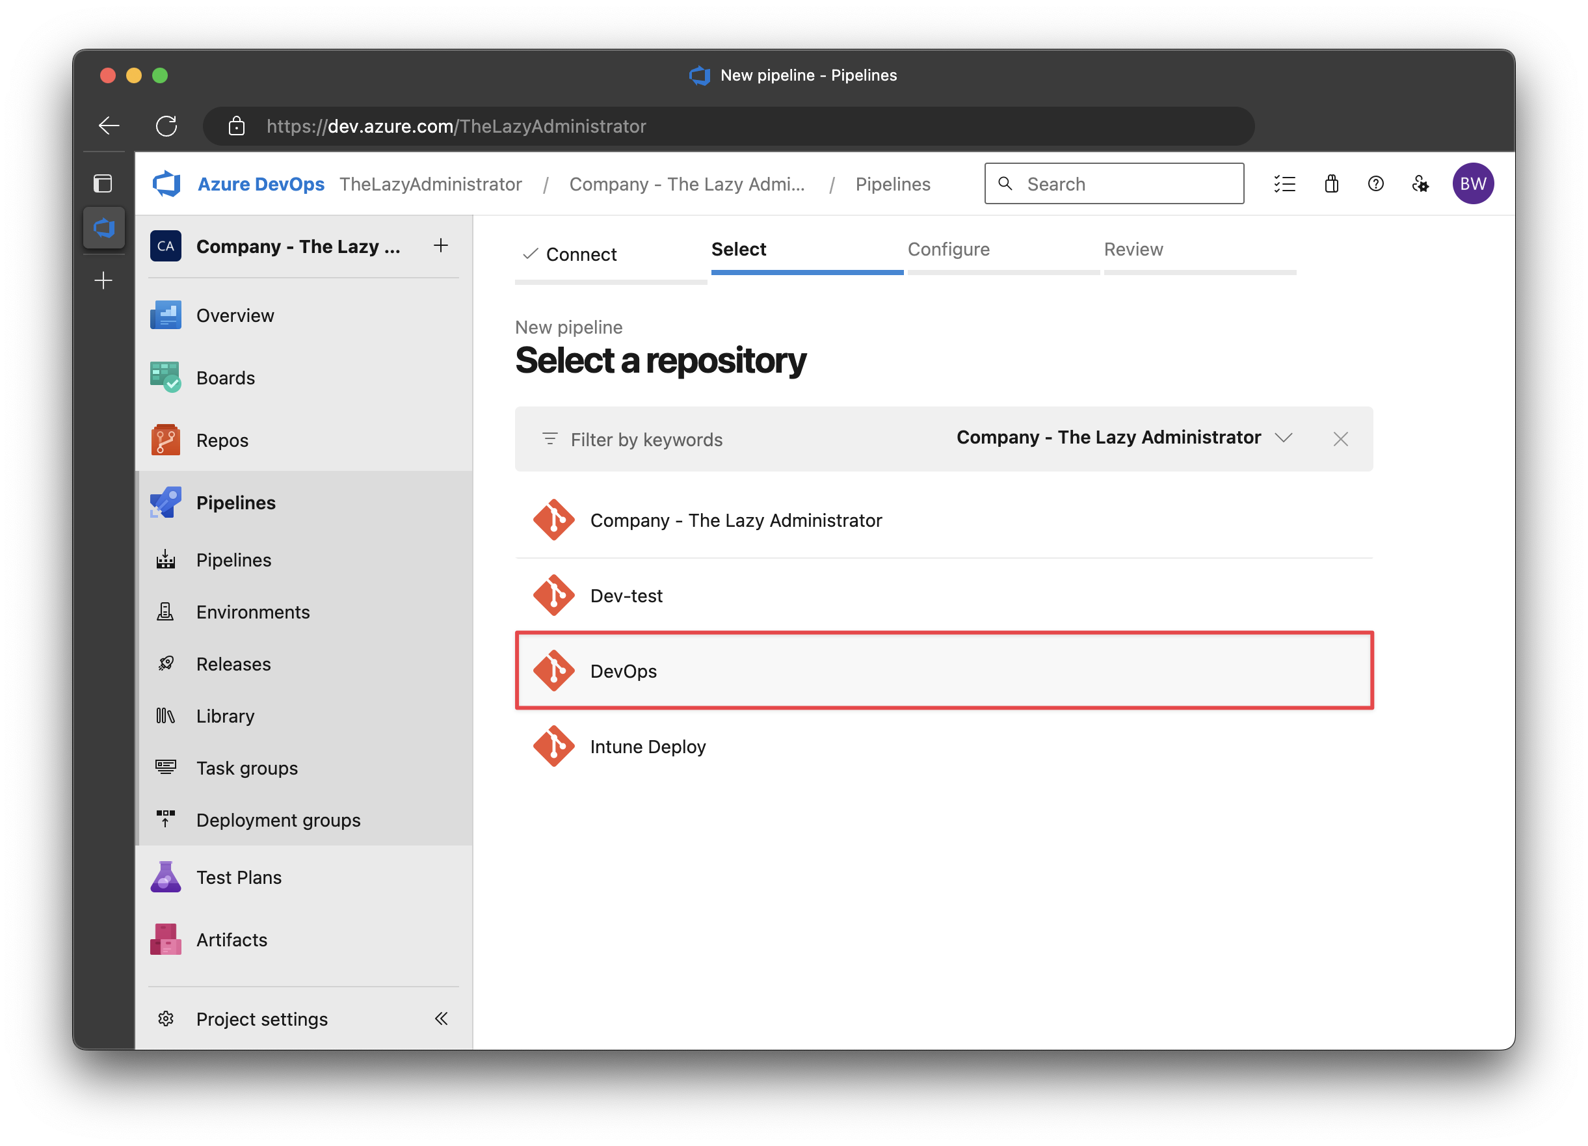Add a new browser tab with plus
This screenshot has height=1146, width=1588.
[x=103, y=281]
